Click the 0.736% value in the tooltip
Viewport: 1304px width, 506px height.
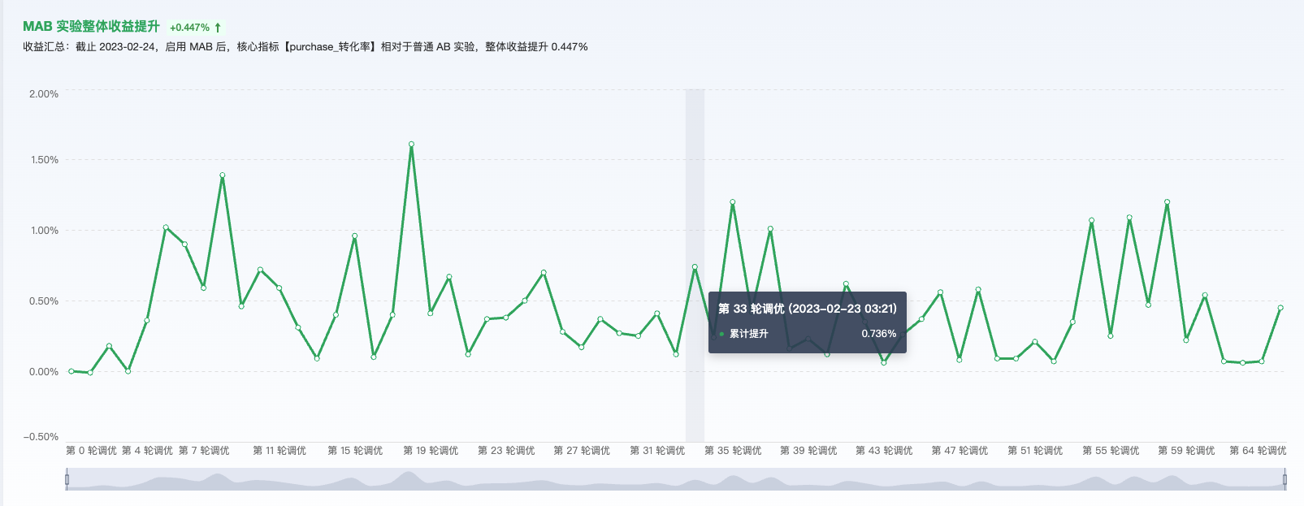[x=879, y=334]
